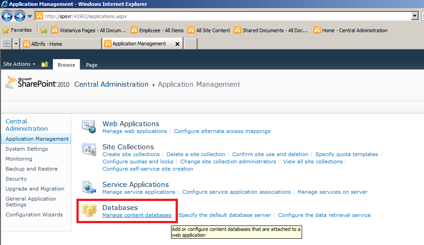Click Manage web applications link

pyautogui.click(x=135, y=131)
